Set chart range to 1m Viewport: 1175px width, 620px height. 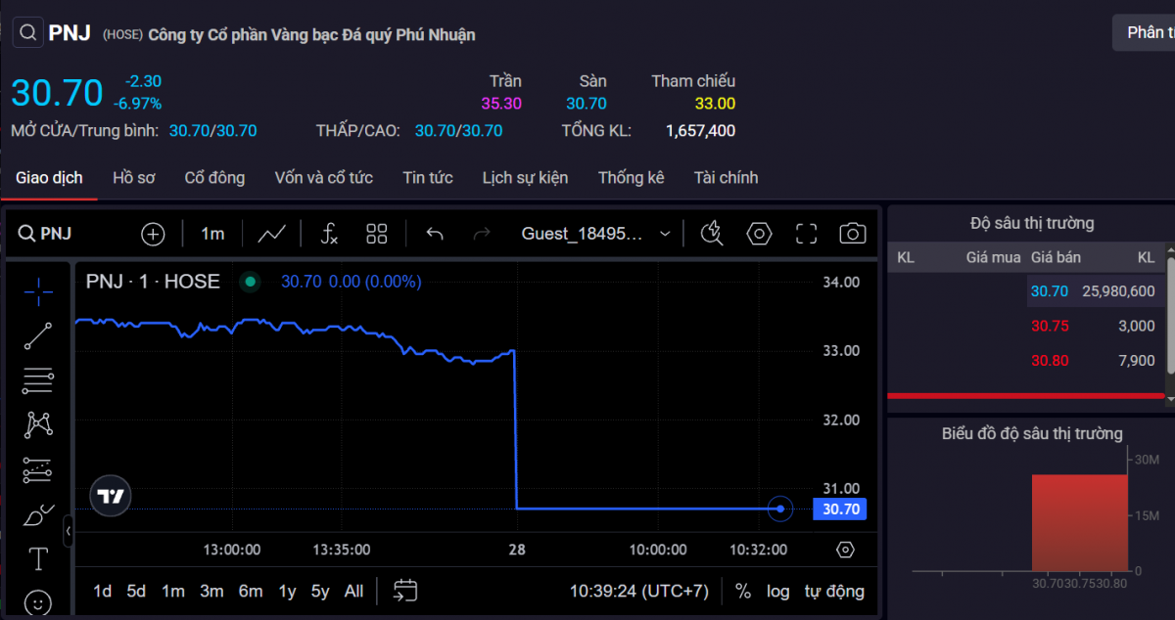(x=173, y=591)
